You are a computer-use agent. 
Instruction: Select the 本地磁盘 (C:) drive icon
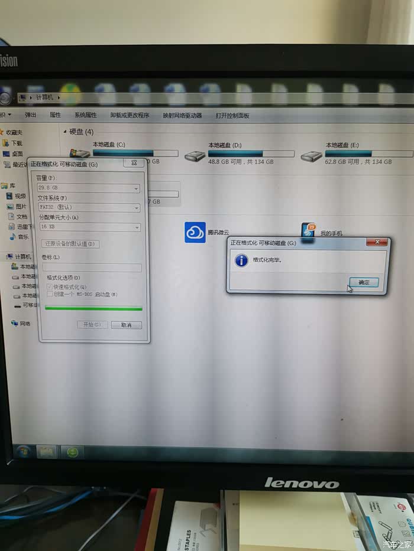point(80,153)
